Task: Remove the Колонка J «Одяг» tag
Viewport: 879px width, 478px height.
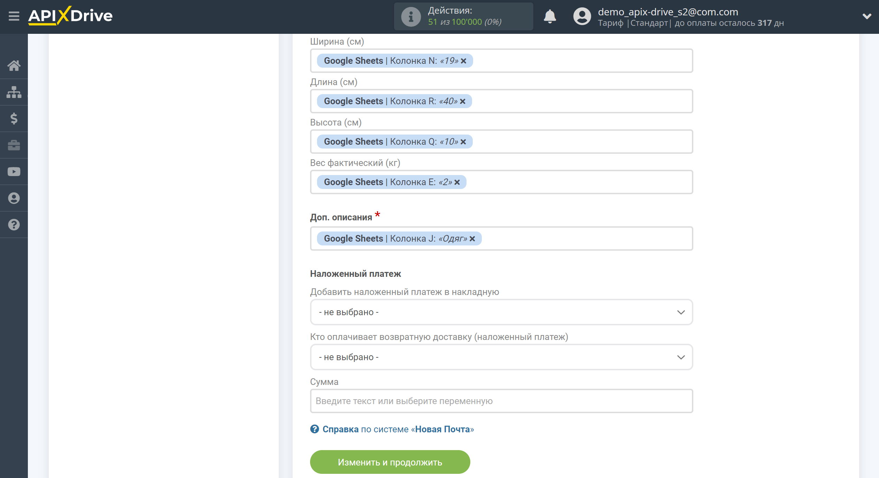Action: pyautogui.click(x=472, y=239)
